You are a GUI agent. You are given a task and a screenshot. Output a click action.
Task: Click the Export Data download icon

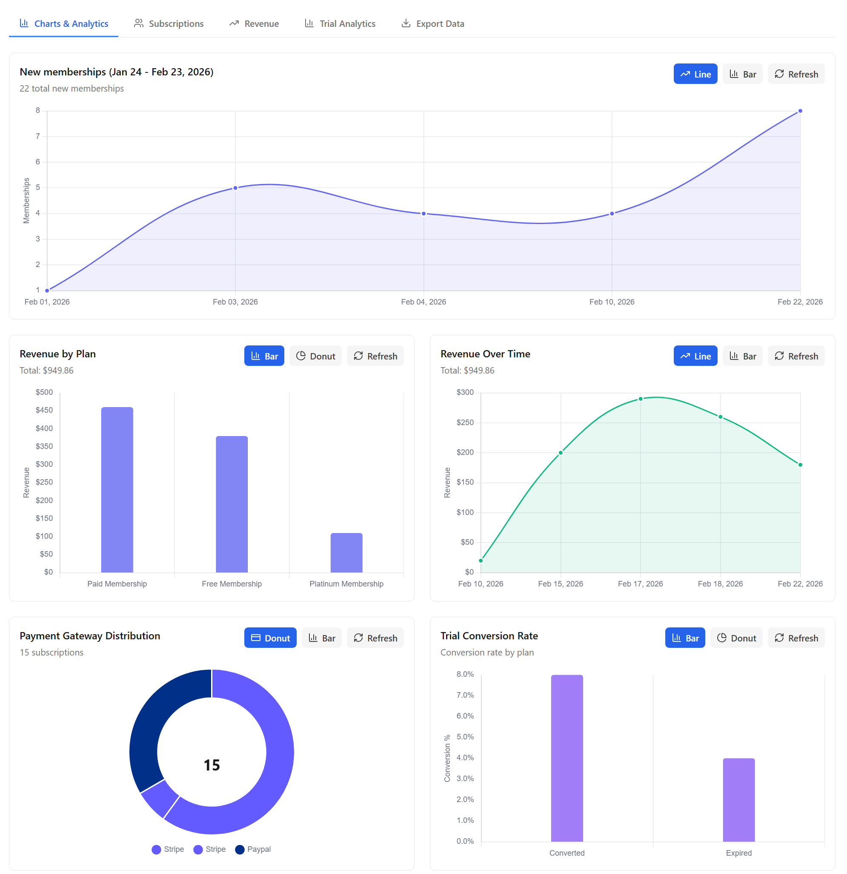tap(406, 23)
